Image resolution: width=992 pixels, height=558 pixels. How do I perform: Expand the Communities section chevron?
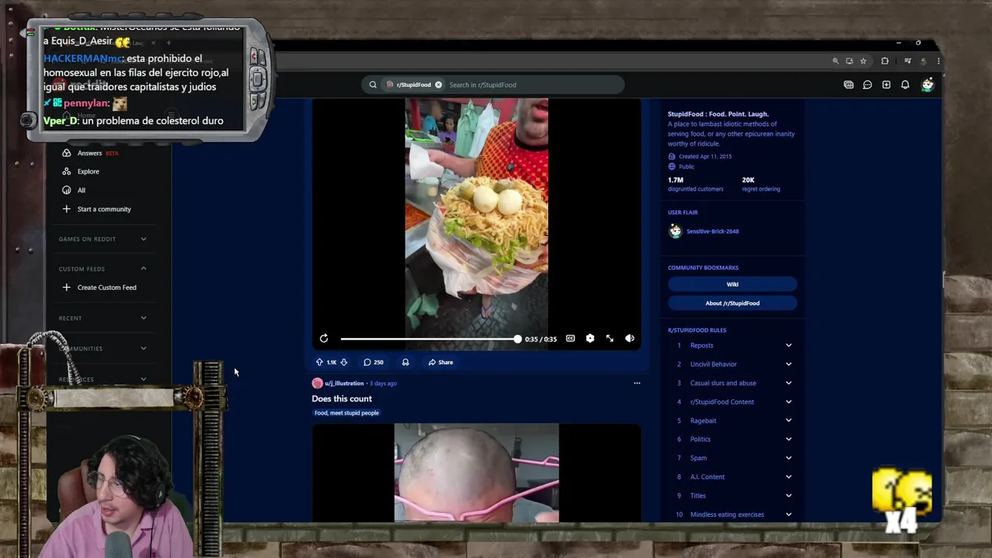point(143,348)
